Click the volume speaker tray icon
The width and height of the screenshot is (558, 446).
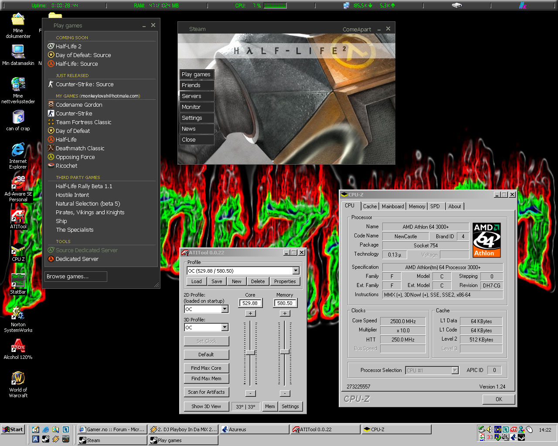click(x=490, y=429)
